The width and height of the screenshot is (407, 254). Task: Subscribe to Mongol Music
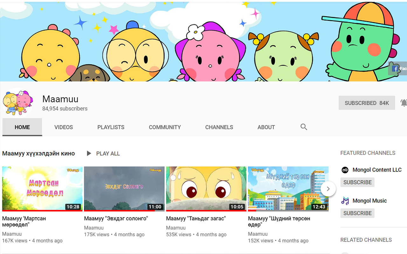pos(357,213)
